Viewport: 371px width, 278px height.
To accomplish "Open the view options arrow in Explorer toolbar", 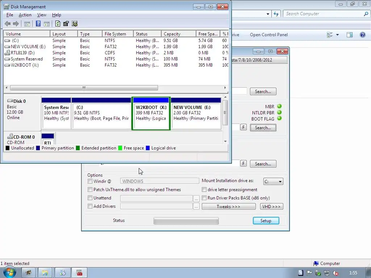I will [x=337, y=35].
